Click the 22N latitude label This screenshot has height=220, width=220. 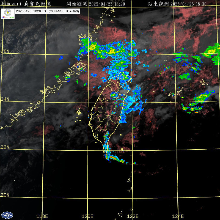[5, 147]
